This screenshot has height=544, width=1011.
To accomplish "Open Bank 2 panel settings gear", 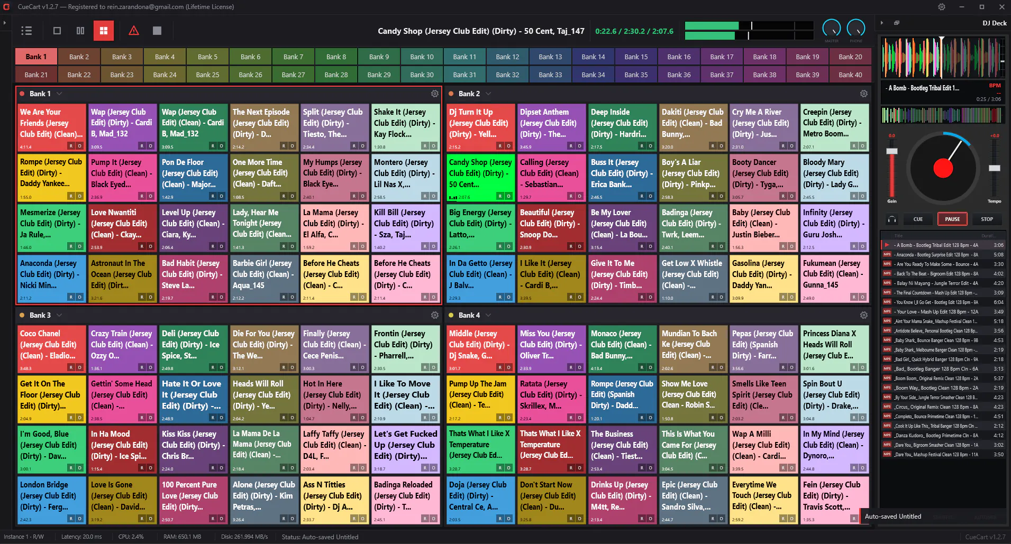I will pyautogui.click(x=864, y=94).
